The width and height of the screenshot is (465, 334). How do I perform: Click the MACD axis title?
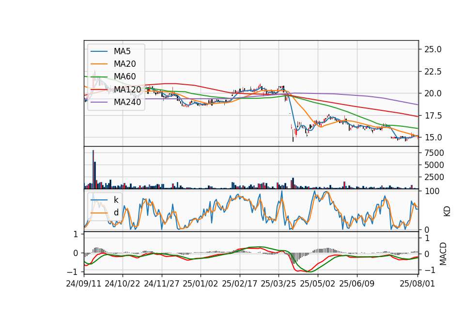(x=443, y=254)
